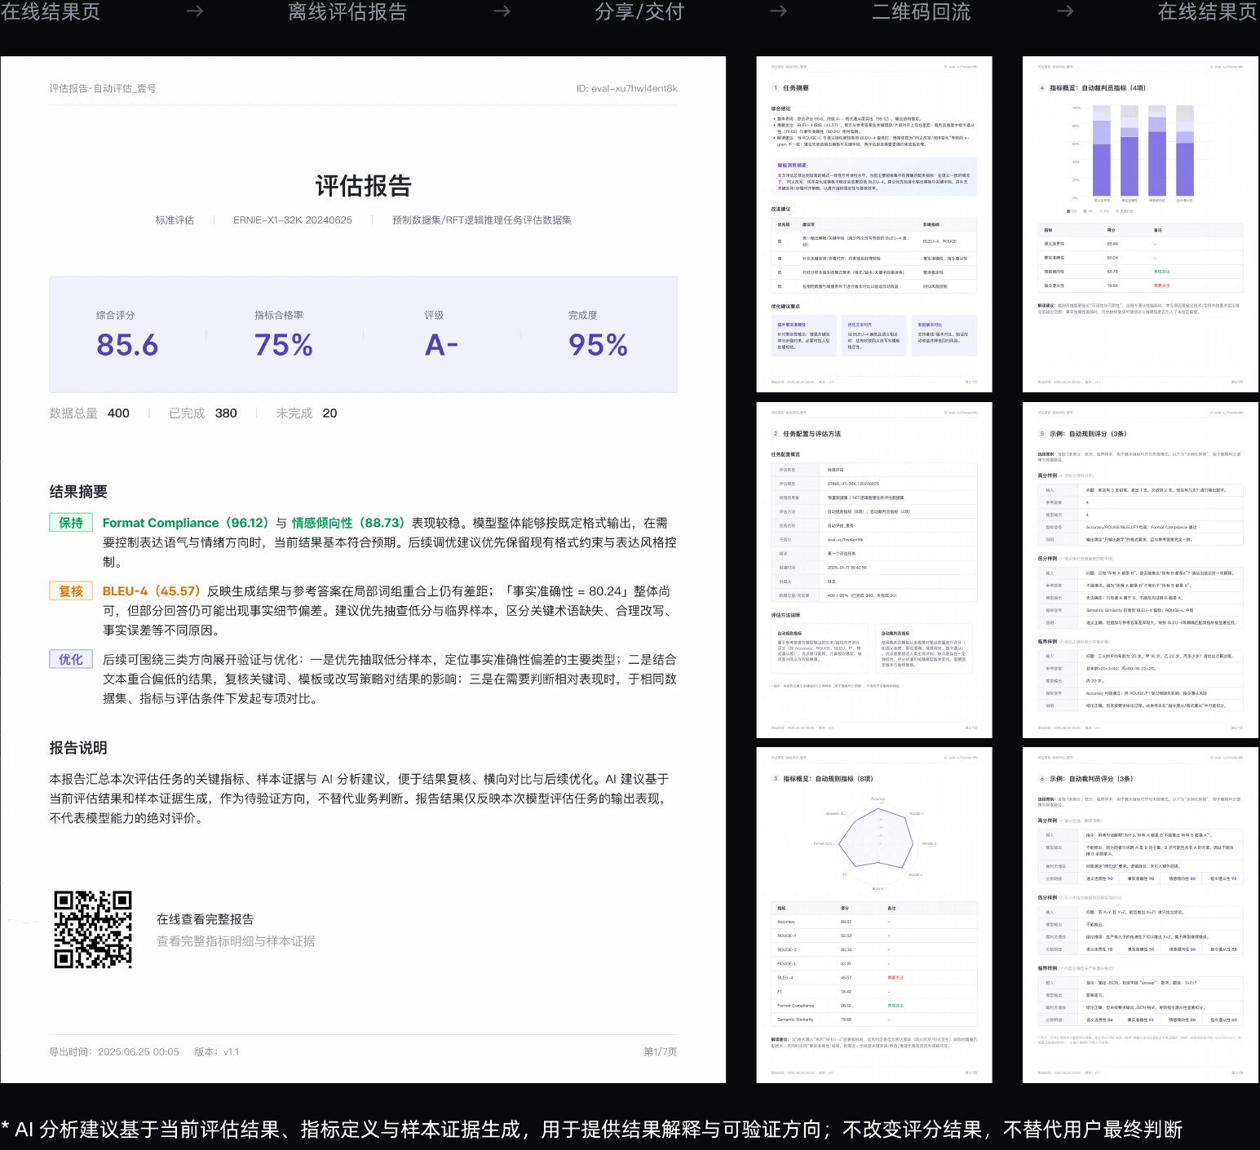The height and width of the screenshot is (1150, 1260).
Task: Open the 示例：自动裁判员评分 page thumbnail
Action: pyautogui.click(x=1140, y=915)
